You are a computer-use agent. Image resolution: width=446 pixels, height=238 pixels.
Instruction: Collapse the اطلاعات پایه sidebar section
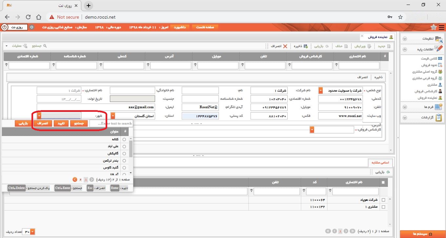(x=405, y=50)
